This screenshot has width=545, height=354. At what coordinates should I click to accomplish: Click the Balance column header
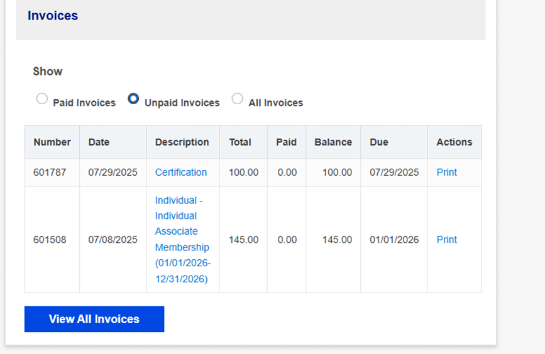[x=333, y=142]
